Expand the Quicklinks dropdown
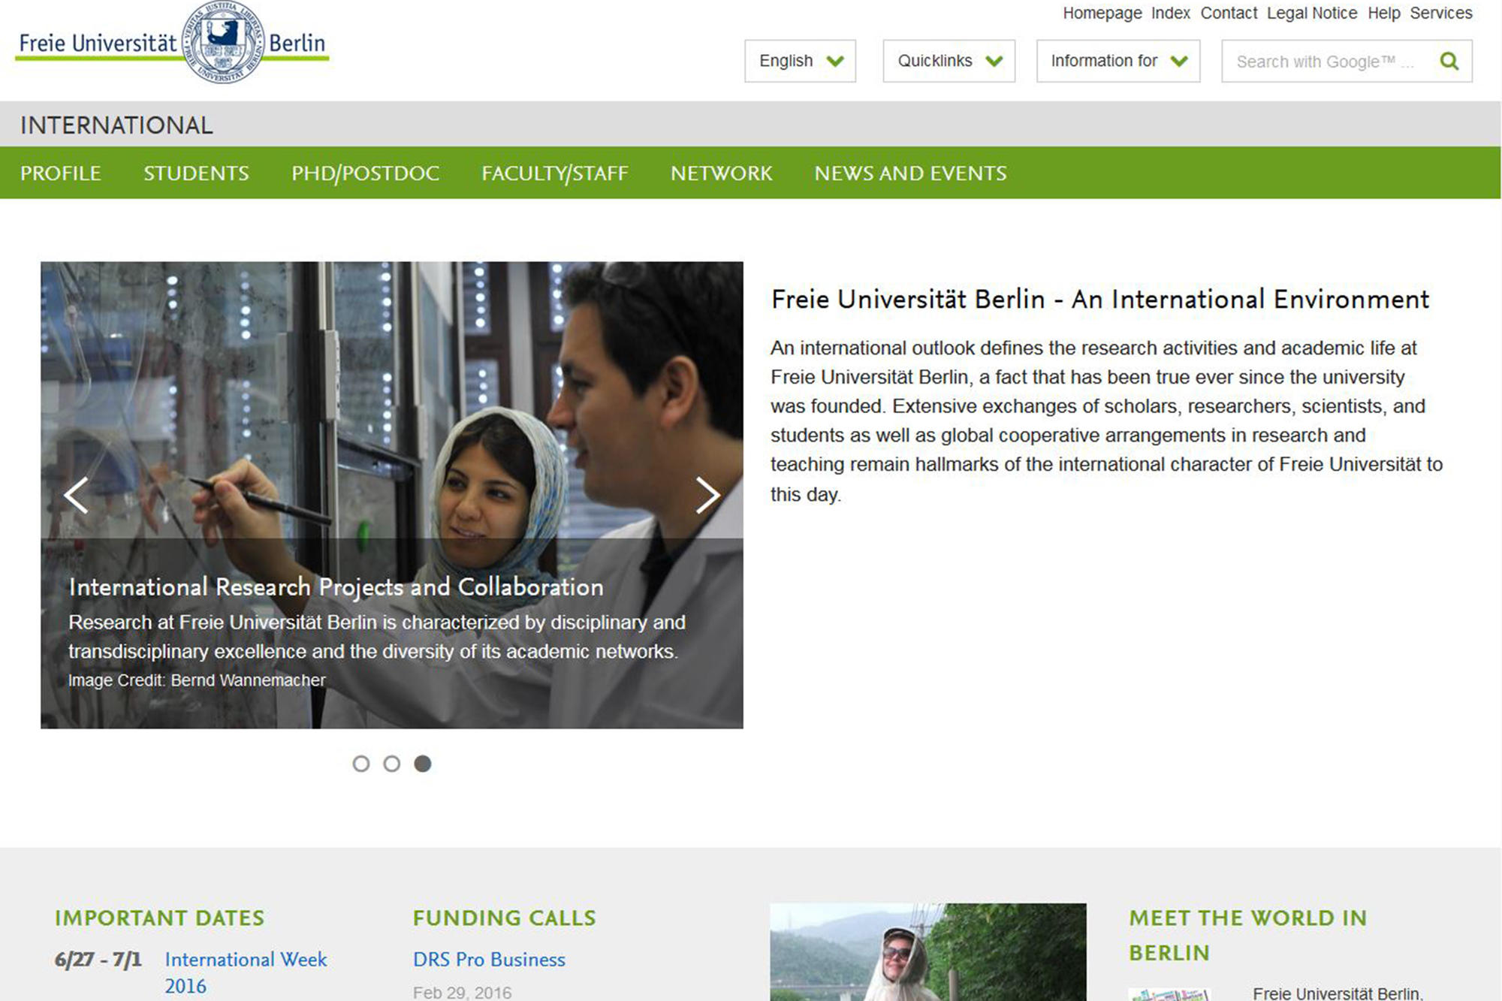The height and width of the screenshot is (1001, 1502). click(949, 61)
